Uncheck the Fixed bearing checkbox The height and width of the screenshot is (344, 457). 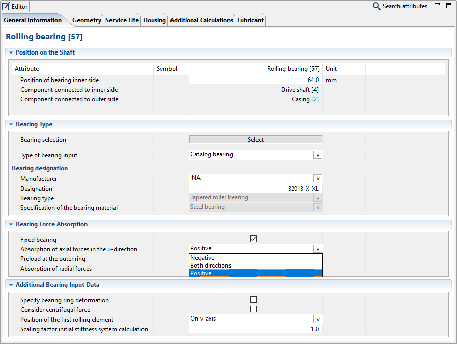[x=253, y=239]
